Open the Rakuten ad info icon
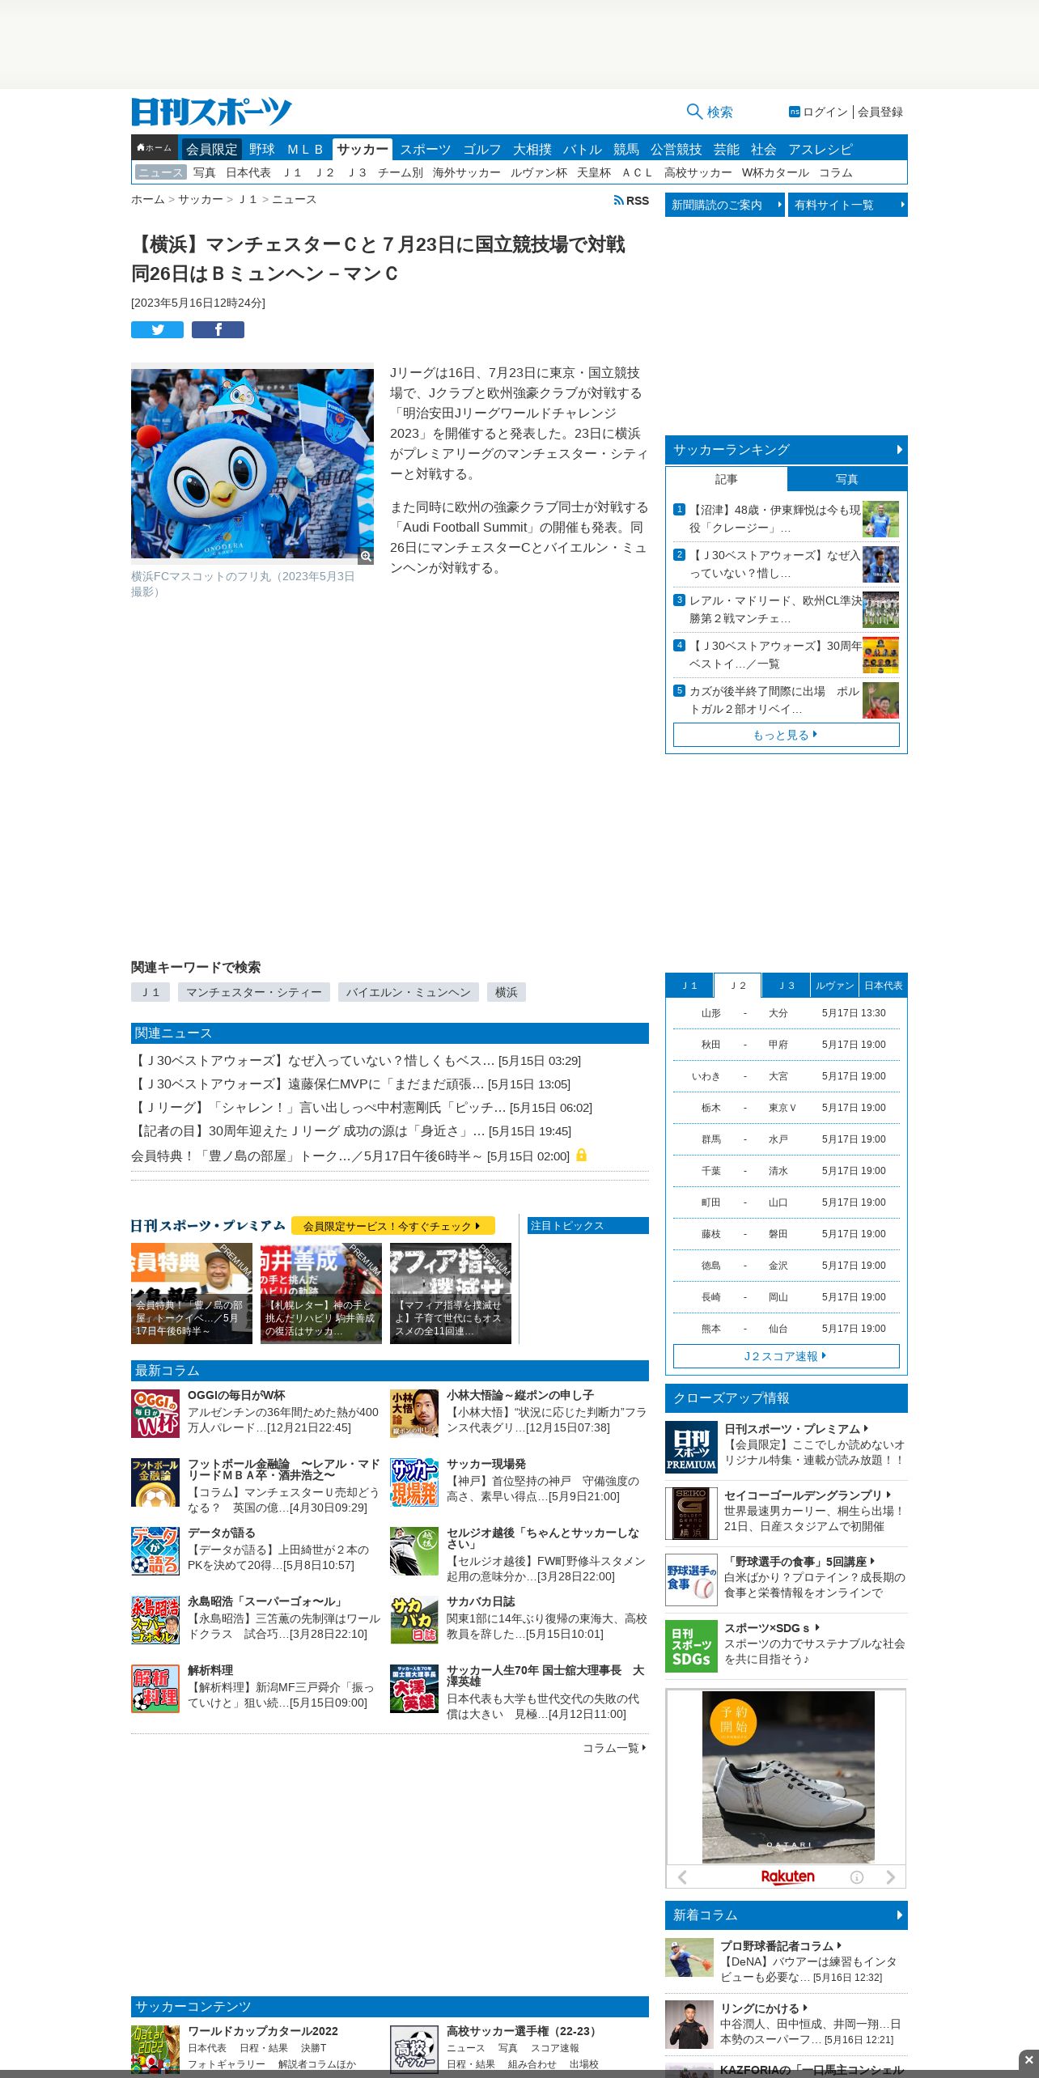Viewport: 1039px width, 2078px height. tap(857, 1877)
